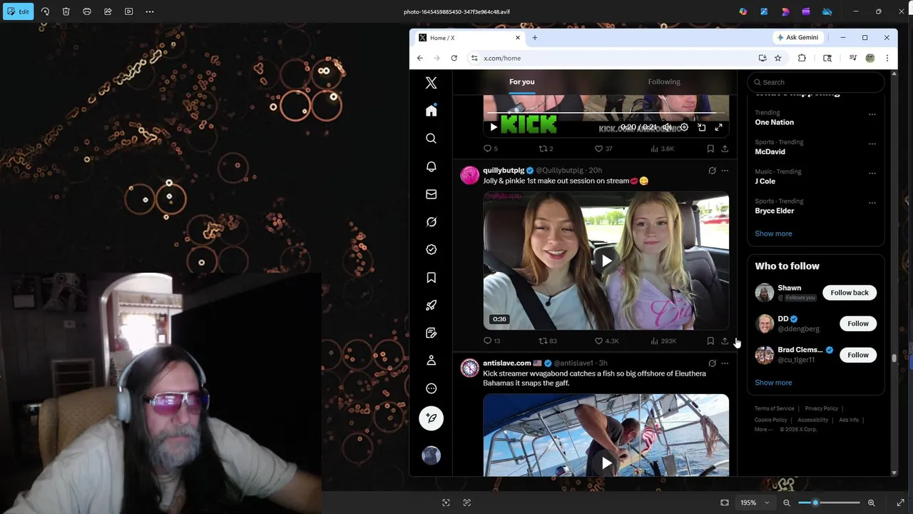
Task: Click Show more under trending list
Action: point(773,233)
